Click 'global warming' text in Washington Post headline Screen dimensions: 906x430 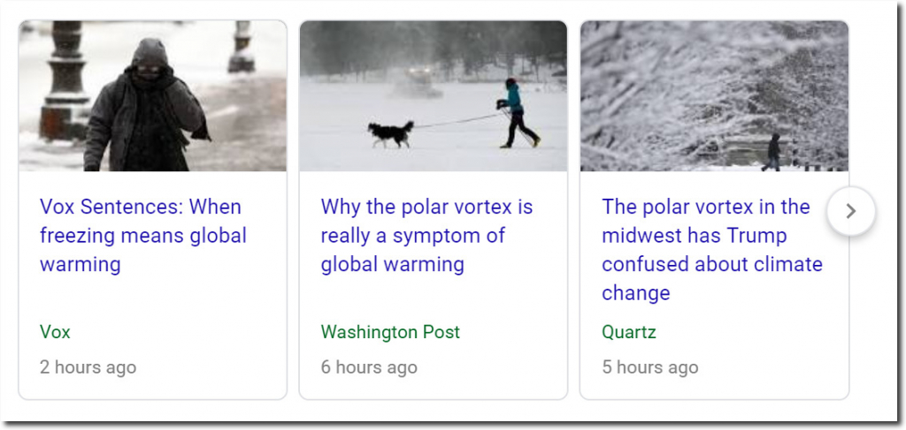point(392,265)
